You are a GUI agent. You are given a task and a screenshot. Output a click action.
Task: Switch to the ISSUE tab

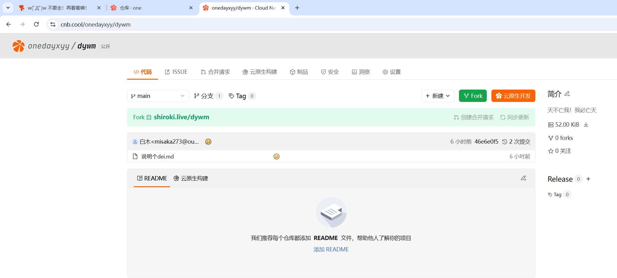(176, 72)
